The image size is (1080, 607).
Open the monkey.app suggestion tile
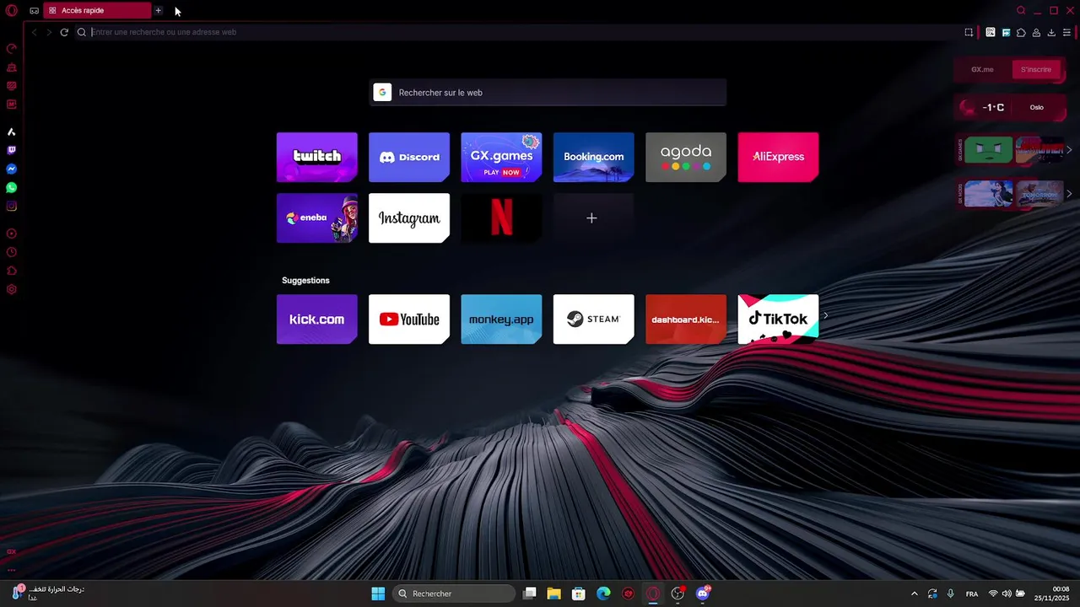click(501, 319)
